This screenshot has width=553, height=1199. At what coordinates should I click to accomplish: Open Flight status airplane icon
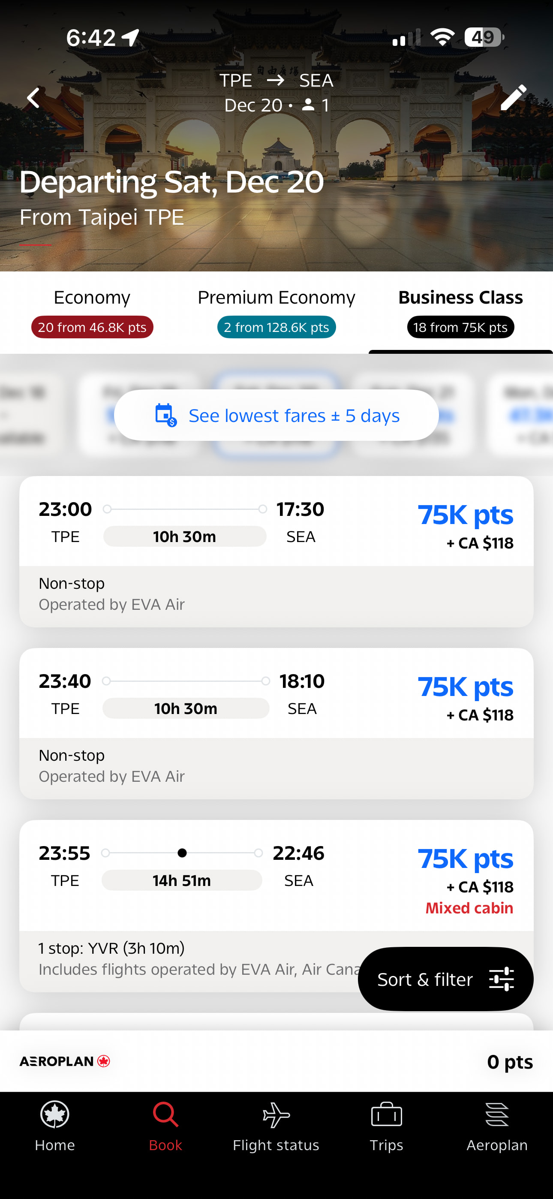click(x=276, y=1114)
